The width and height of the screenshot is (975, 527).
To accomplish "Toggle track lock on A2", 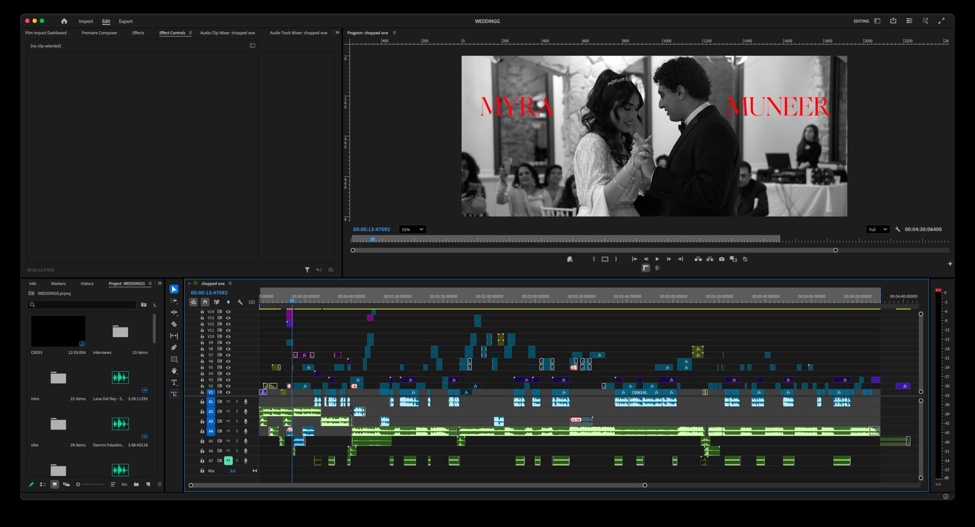I will click(x=202, y=412).
